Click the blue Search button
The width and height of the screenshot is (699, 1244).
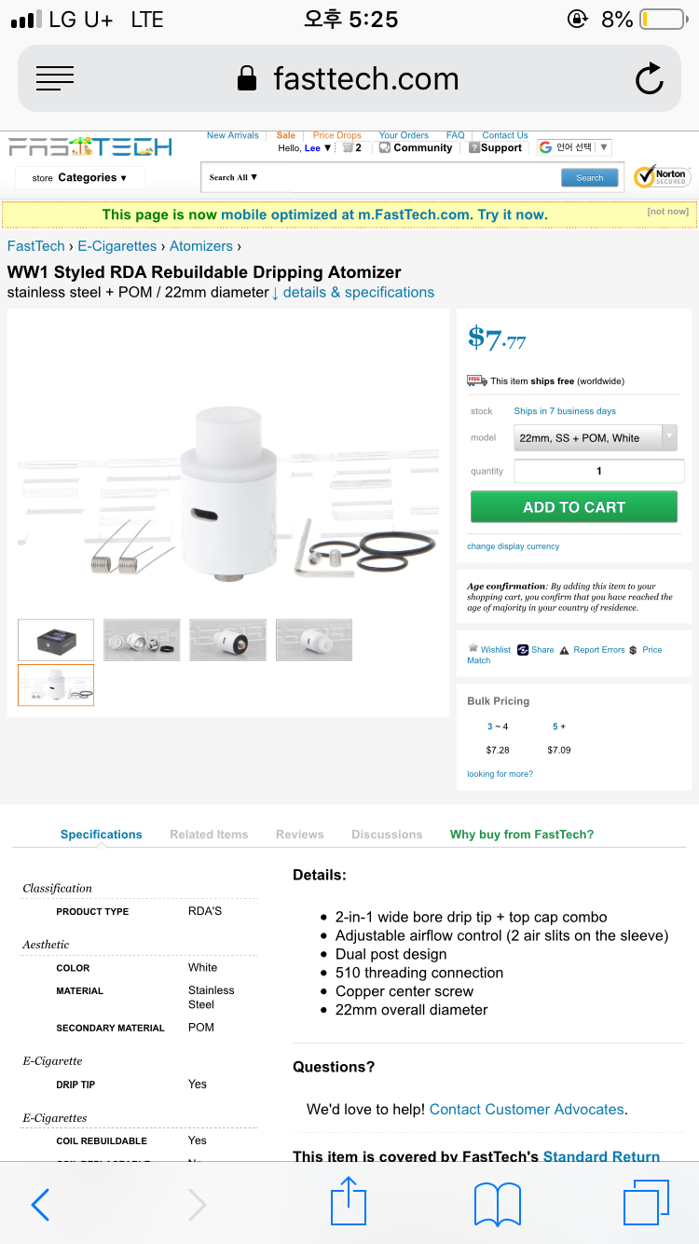[590, 177]
